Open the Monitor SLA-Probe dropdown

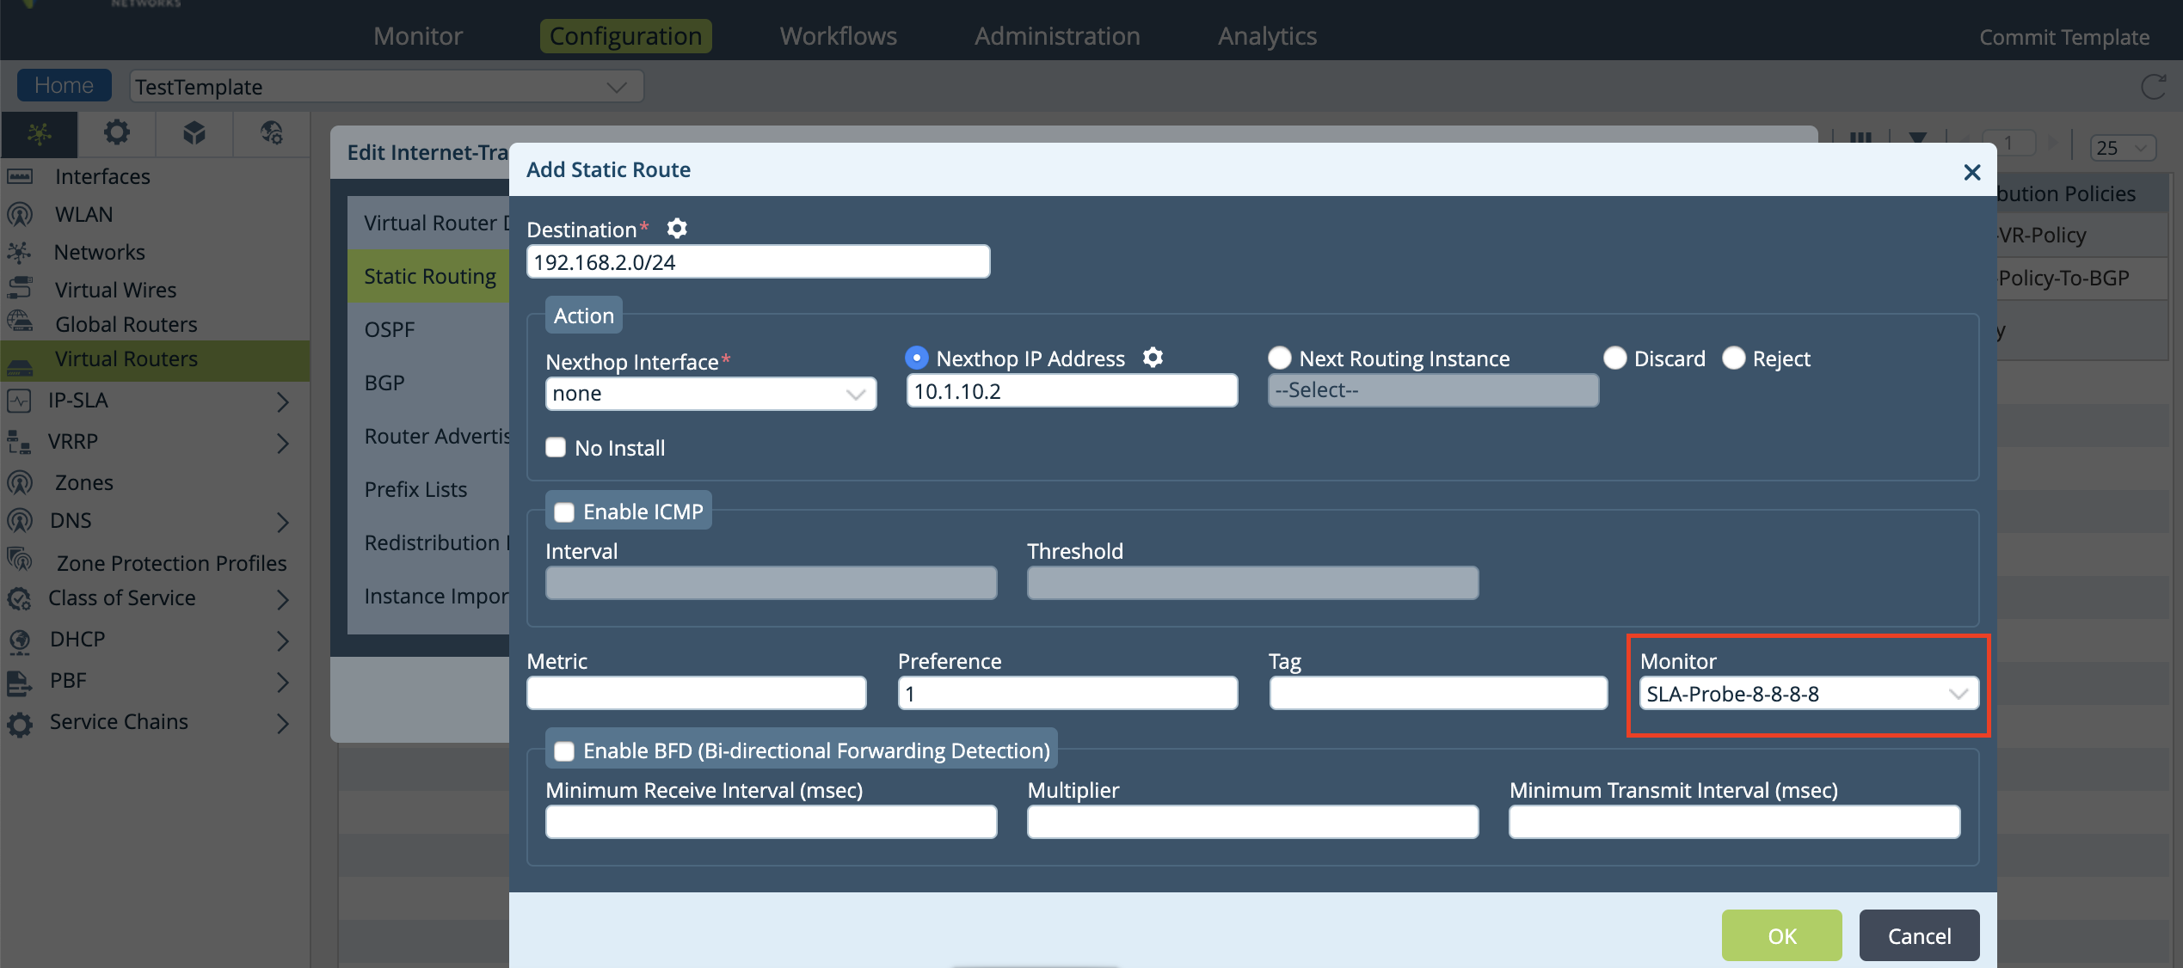(x=1808, y=694)
